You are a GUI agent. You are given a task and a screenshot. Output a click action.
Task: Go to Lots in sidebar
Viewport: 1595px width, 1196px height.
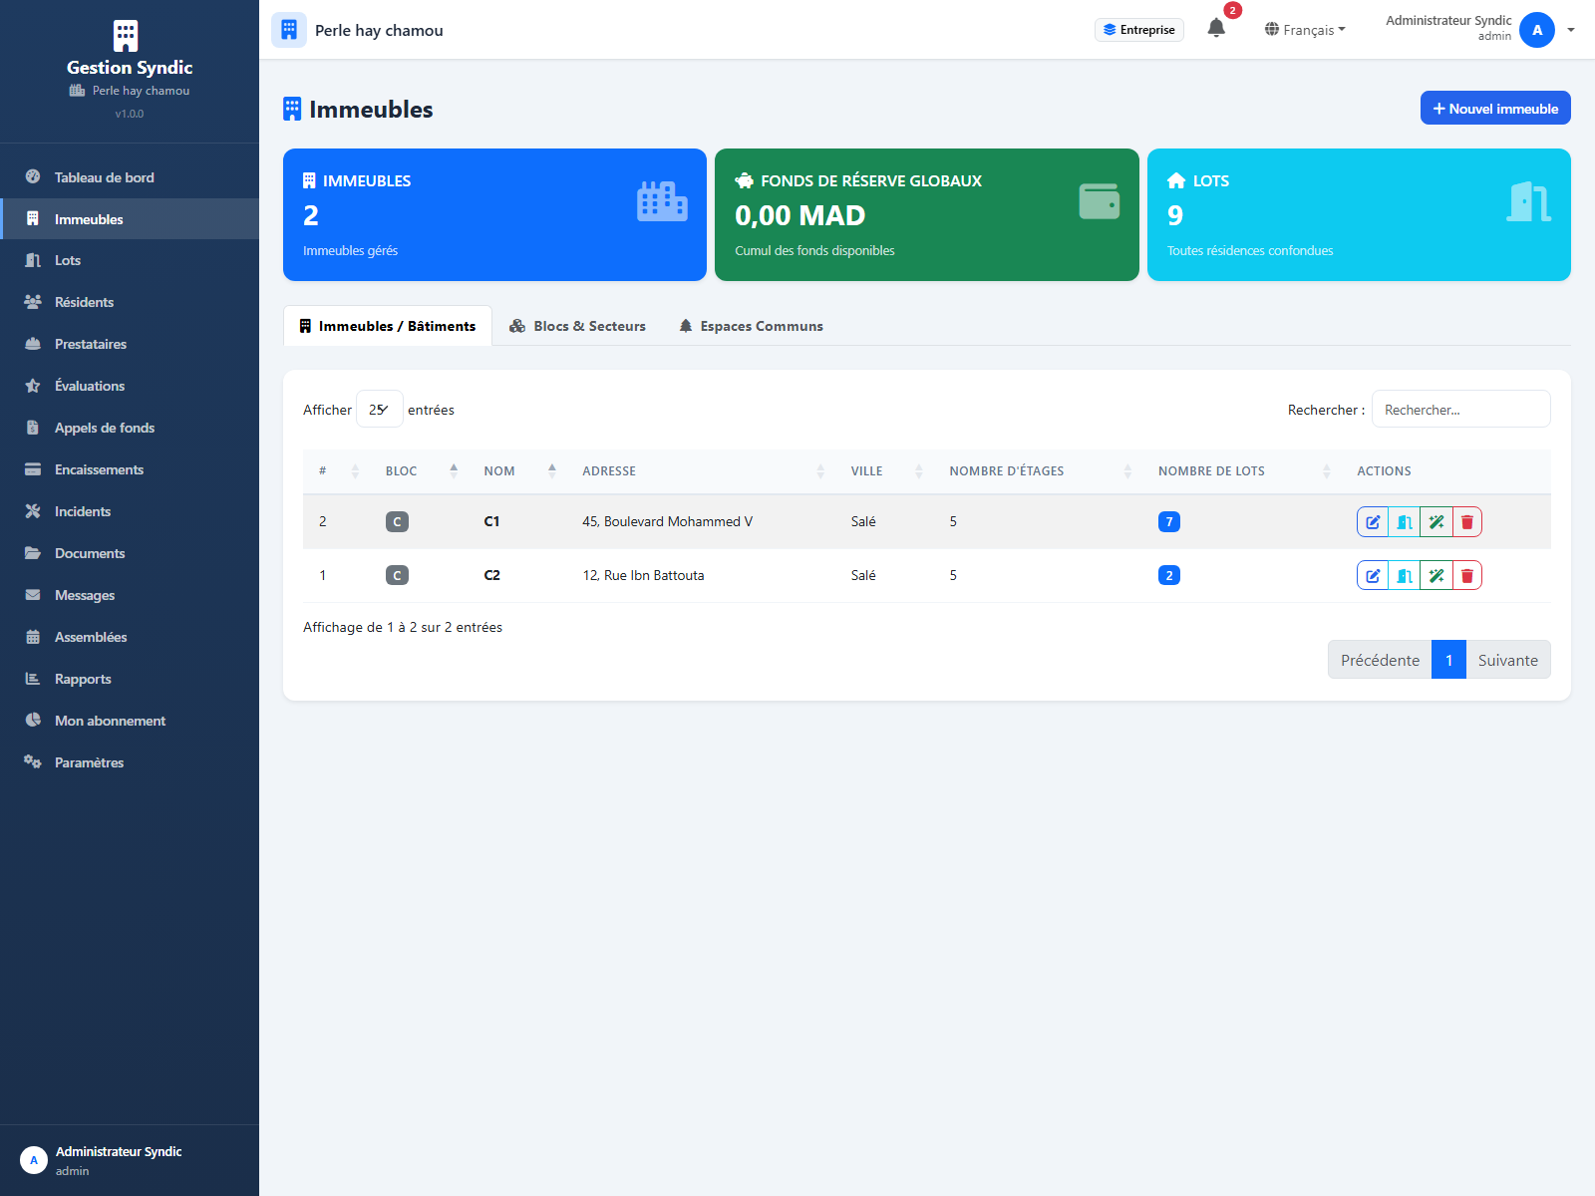tap(130, 260)
